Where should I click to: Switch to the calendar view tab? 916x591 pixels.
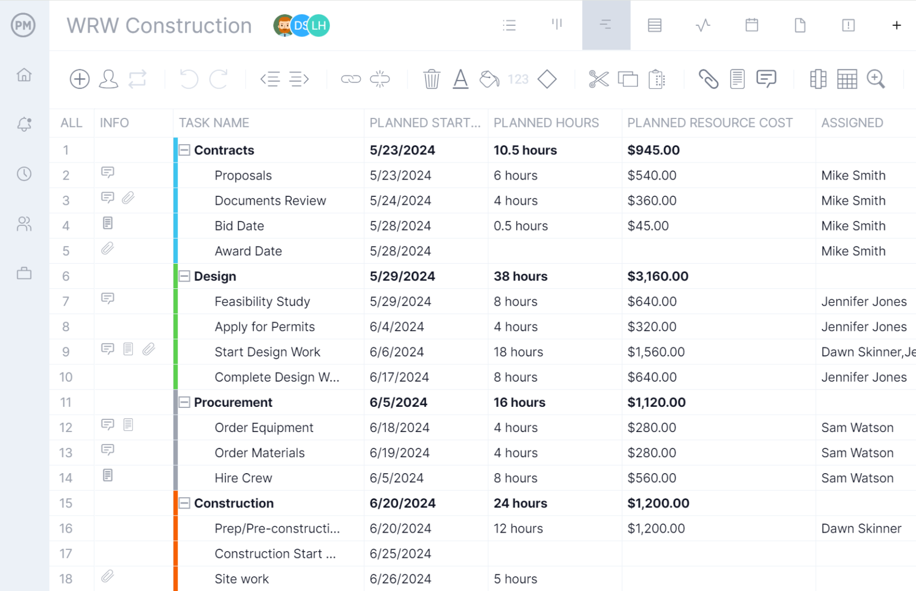(752, 25)
